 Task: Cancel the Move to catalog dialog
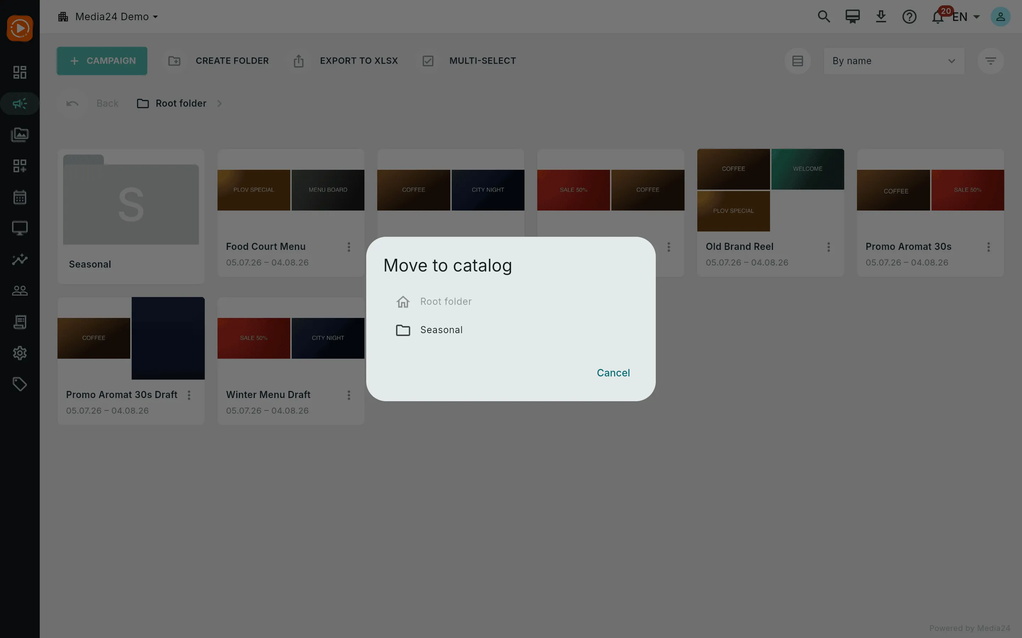(x=613, y=373)
